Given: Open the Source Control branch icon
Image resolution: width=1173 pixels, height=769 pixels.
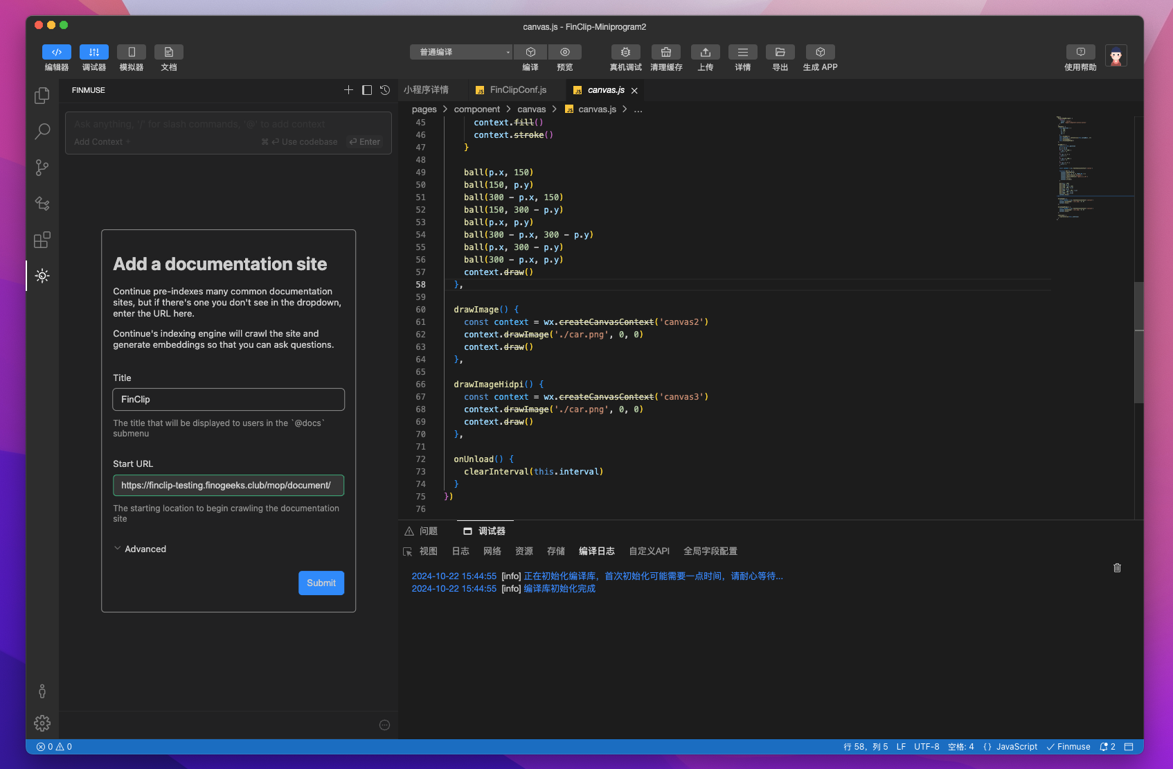Looking at the screenshot, I should (x=42, y=168).
